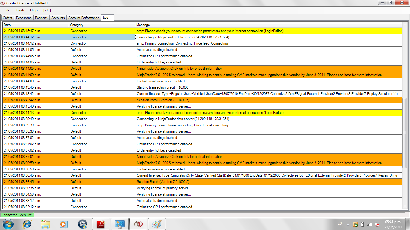
Task: Select the 08:39:39 'amp: Primary connection=Connecting' message
Action: tap(269, 125)
